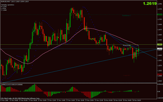Click the 1.2750 price axis label
The image size is (163, 102).
(160, 4)
